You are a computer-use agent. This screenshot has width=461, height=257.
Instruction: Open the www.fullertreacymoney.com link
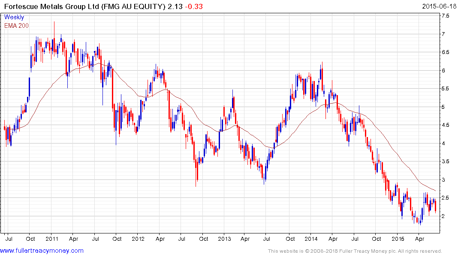point(42,251)
